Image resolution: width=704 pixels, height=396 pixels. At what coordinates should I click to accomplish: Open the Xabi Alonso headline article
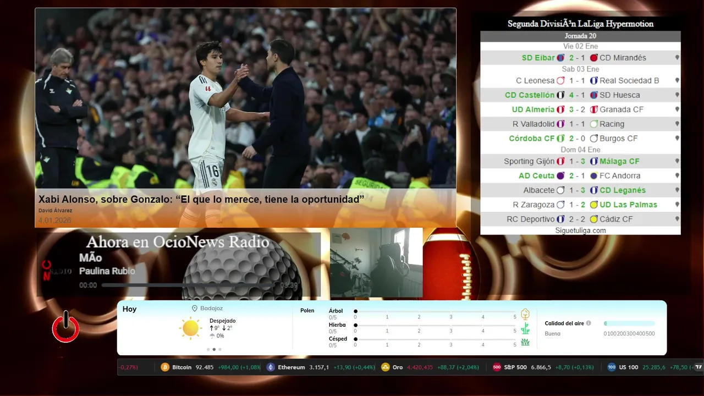(x=201, y=199)
